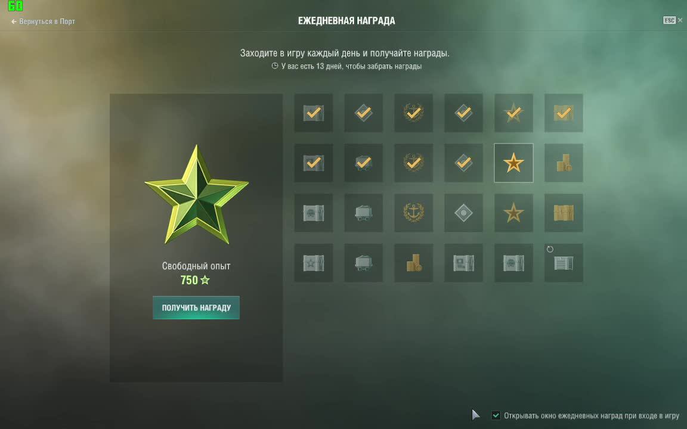Click the coal cart tile in bottom row
Image resolution: width=687 pixels, height=429 pixels.
364,263
